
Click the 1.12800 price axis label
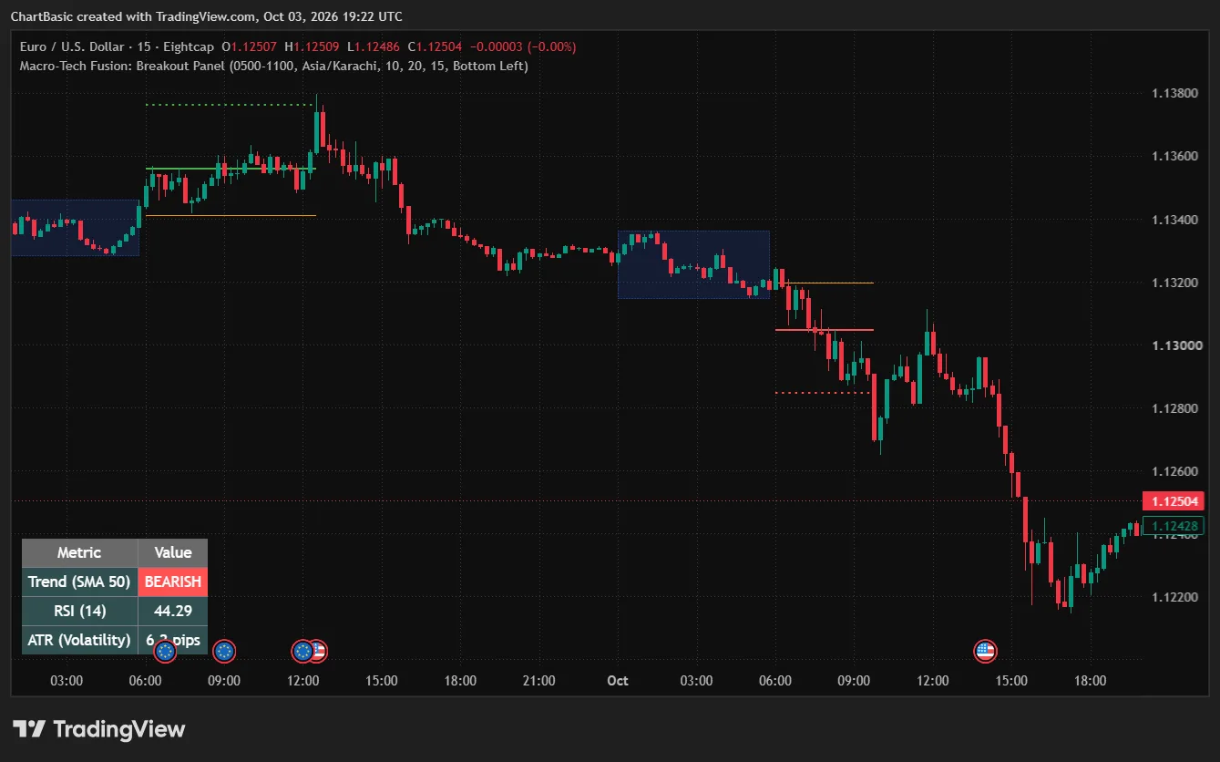(x=1174, y=408)
